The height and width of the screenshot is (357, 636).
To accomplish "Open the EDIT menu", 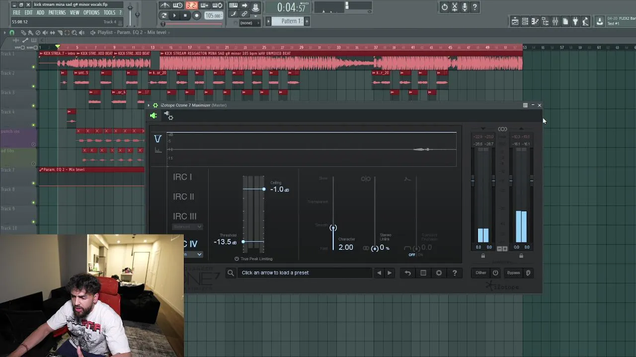I will pos(28,12).
